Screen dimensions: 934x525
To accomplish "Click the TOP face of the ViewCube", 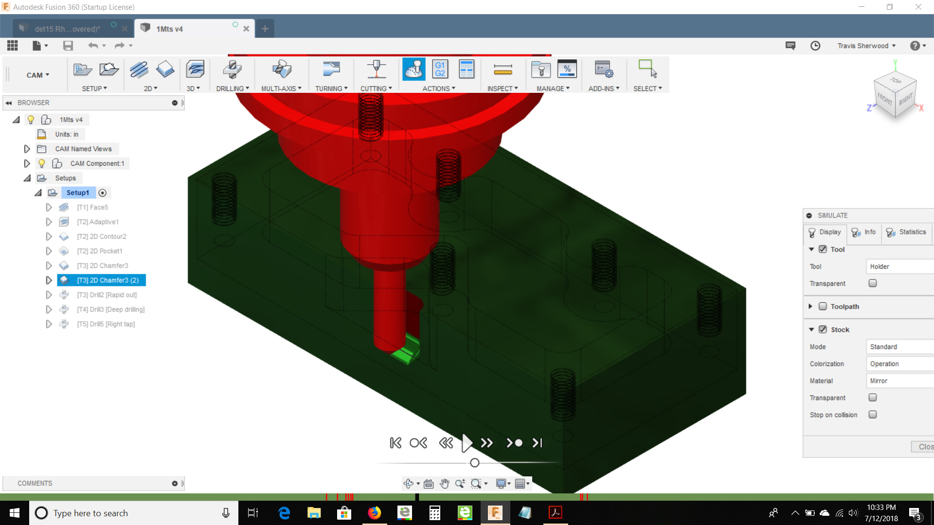I will (x=895, y=81).
